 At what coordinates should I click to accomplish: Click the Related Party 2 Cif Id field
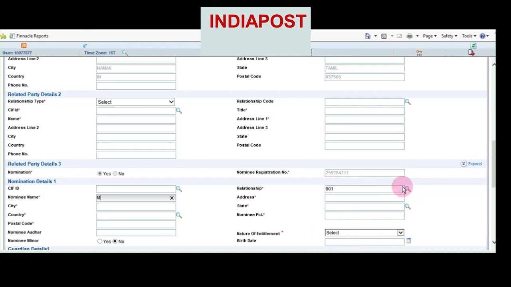tap(136, 111)
